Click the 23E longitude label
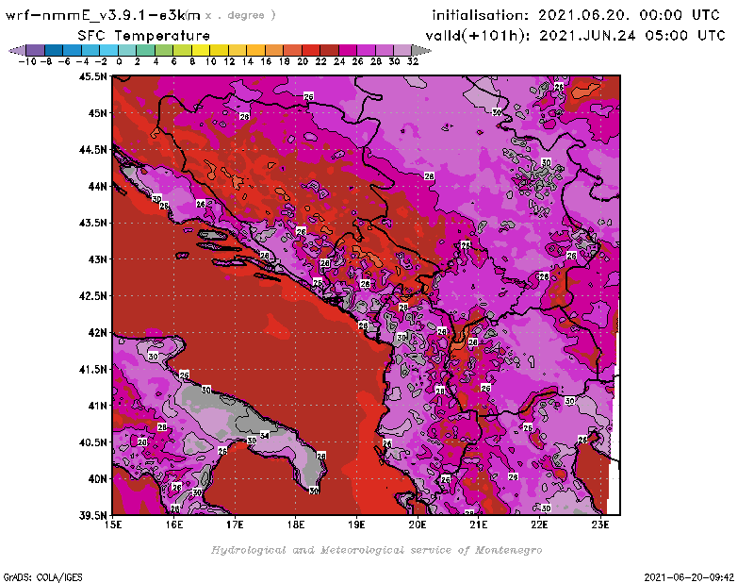This screenshot has width=754, height=583. [x=600, y=525]
